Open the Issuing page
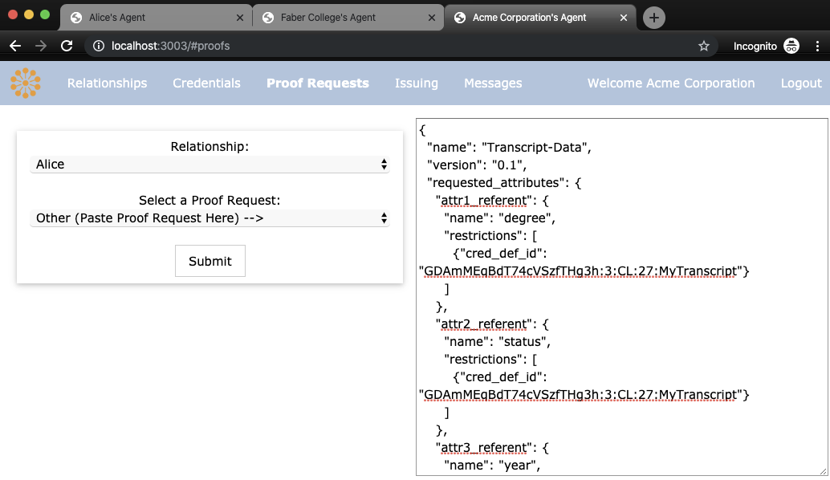830x480 pixels. click(x=416, y=83)
